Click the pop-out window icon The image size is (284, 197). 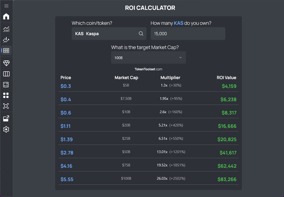(6, 118)
